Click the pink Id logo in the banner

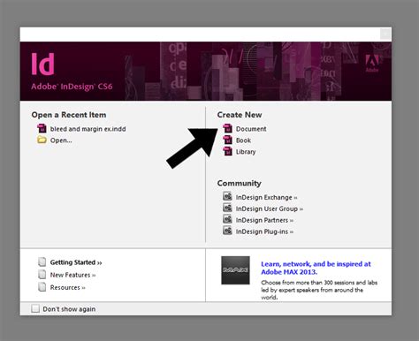coord(43,64)
